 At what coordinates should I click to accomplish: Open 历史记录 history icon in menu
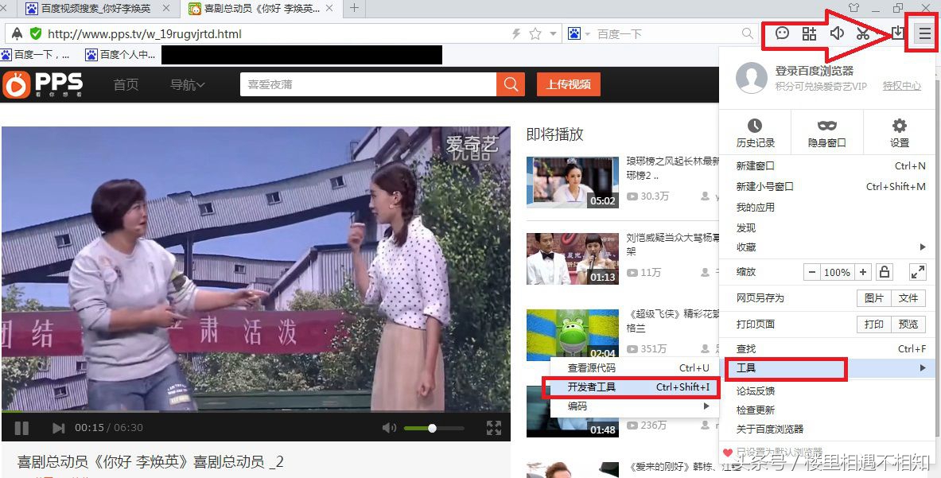point(756,131)
